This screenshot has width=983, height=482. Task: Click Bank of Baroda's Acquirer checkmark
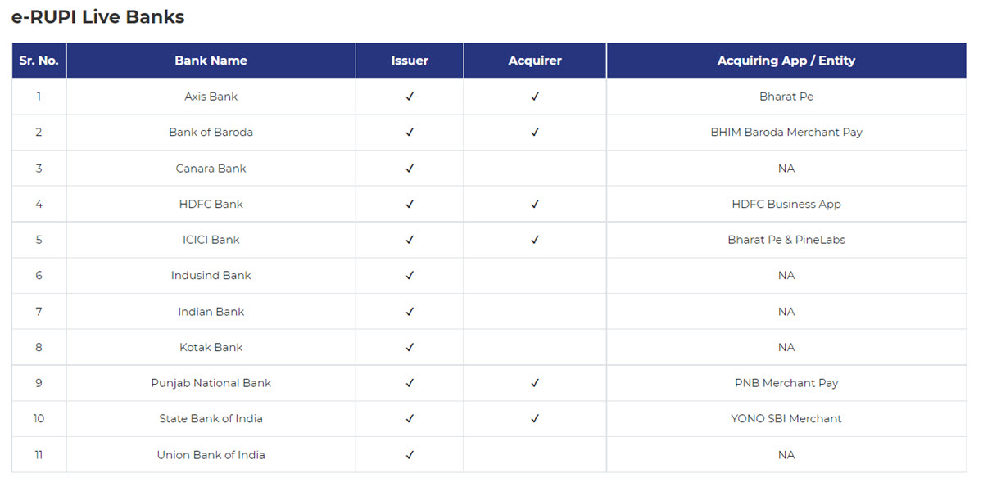click(x=535, y=132)
